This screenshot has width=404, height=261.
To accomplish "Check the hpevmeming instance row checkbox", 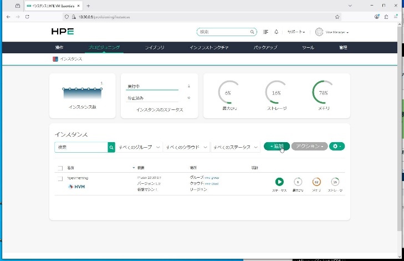I will tap(60, 178).
